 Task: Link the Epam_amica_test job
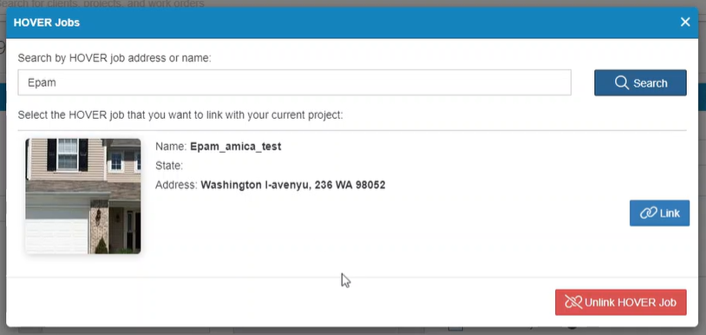(659, 213)
